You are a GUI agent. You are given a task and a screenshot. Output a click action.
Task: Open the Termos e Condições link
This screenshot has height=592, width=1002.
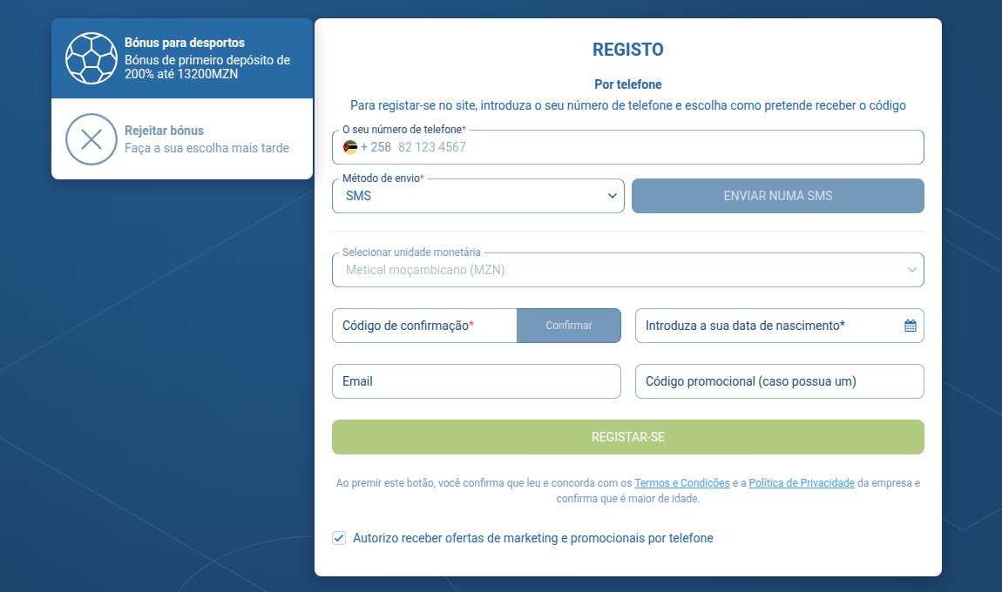(682, 483)
